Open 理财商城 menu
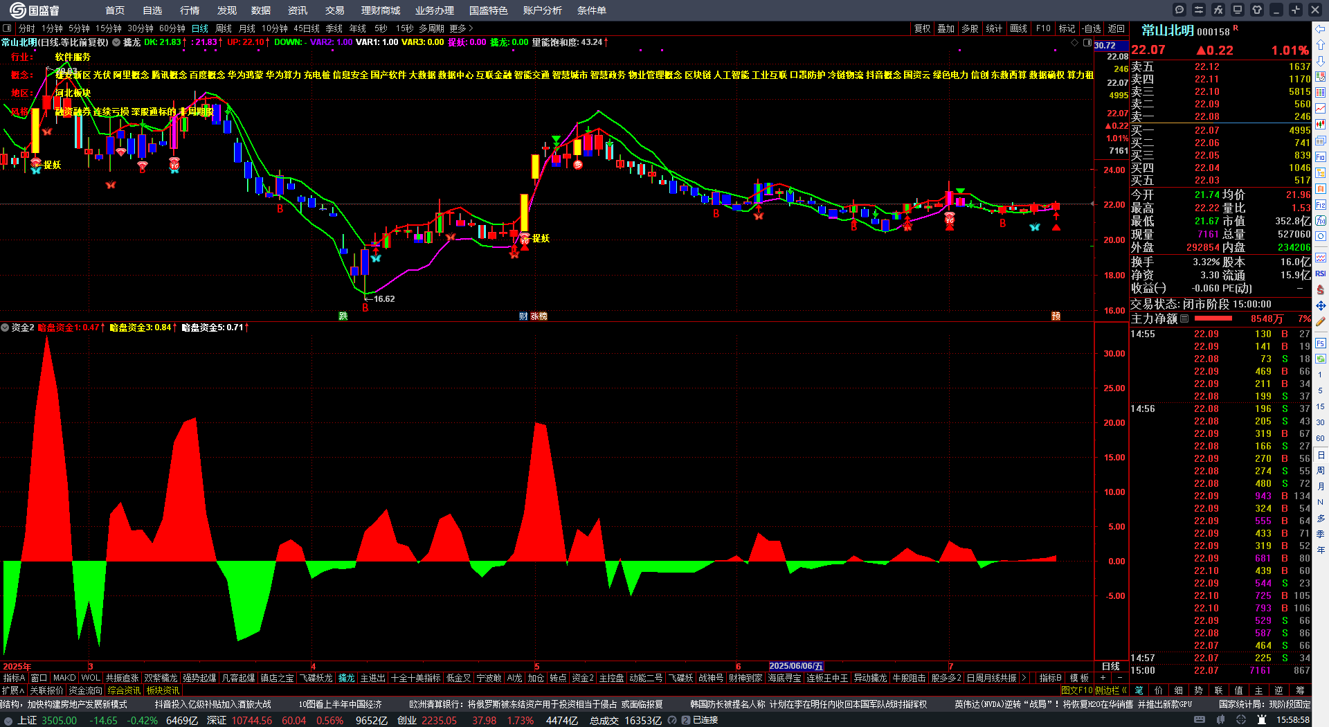This screenshot has height=727, width=1329. [381, 10]
